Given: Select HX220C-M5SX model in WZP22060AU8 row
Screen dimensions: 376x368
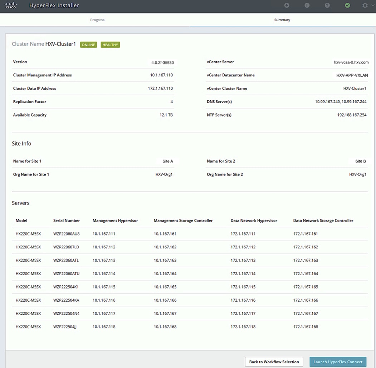Looking at the screenshot, I should (x=28, y=234).
